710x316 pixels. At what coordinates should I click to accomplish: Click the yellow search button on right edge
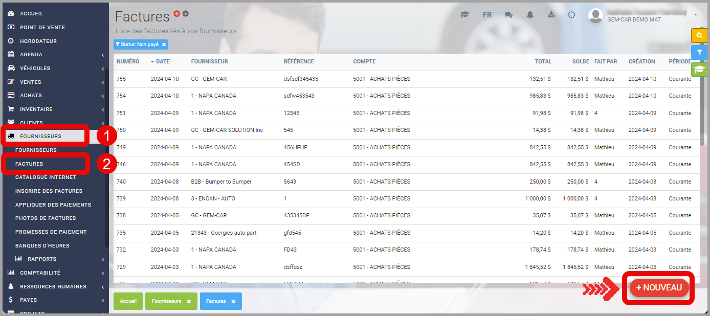tap(699, 36)
